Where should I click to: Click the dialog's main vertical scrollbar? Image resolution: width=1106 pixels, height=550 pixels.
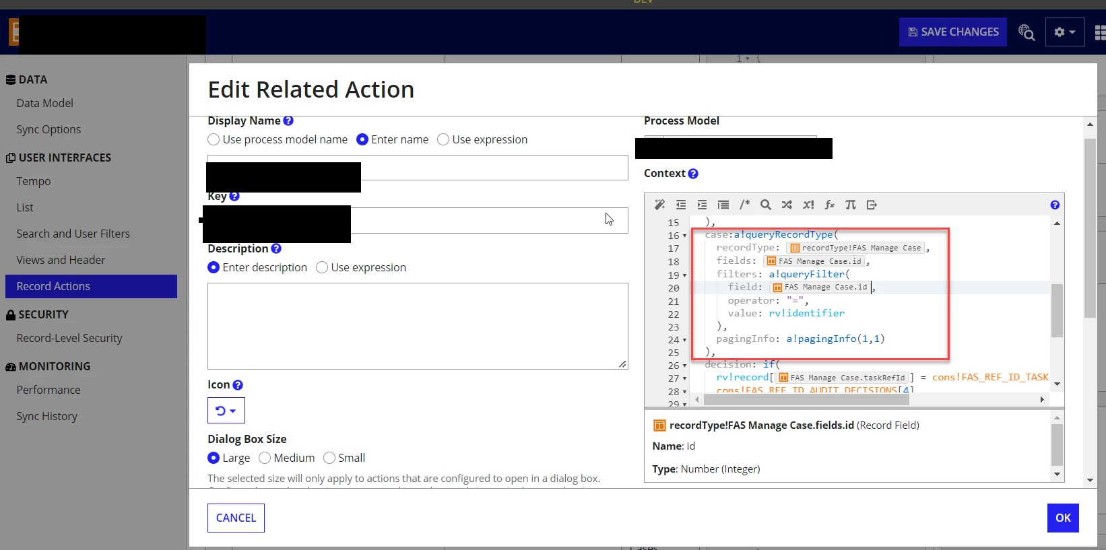(1090, 229)
